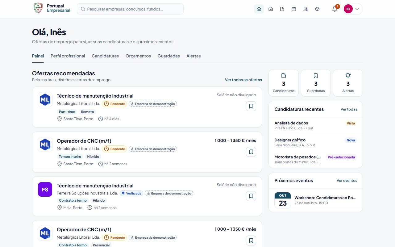Switch to the Candidaturas tab
The image size is (395, 247).
[105, 56]
